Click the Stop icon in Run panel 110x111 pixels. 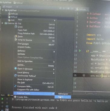(x=2, y=102)
